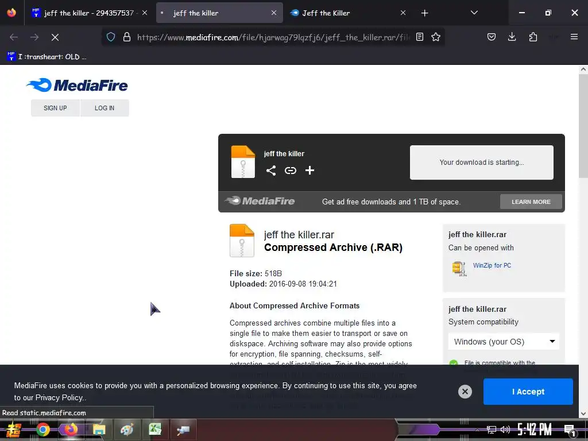The image size is (588, 441).
Task: Open the network tray icon
Action: point(492,430)
